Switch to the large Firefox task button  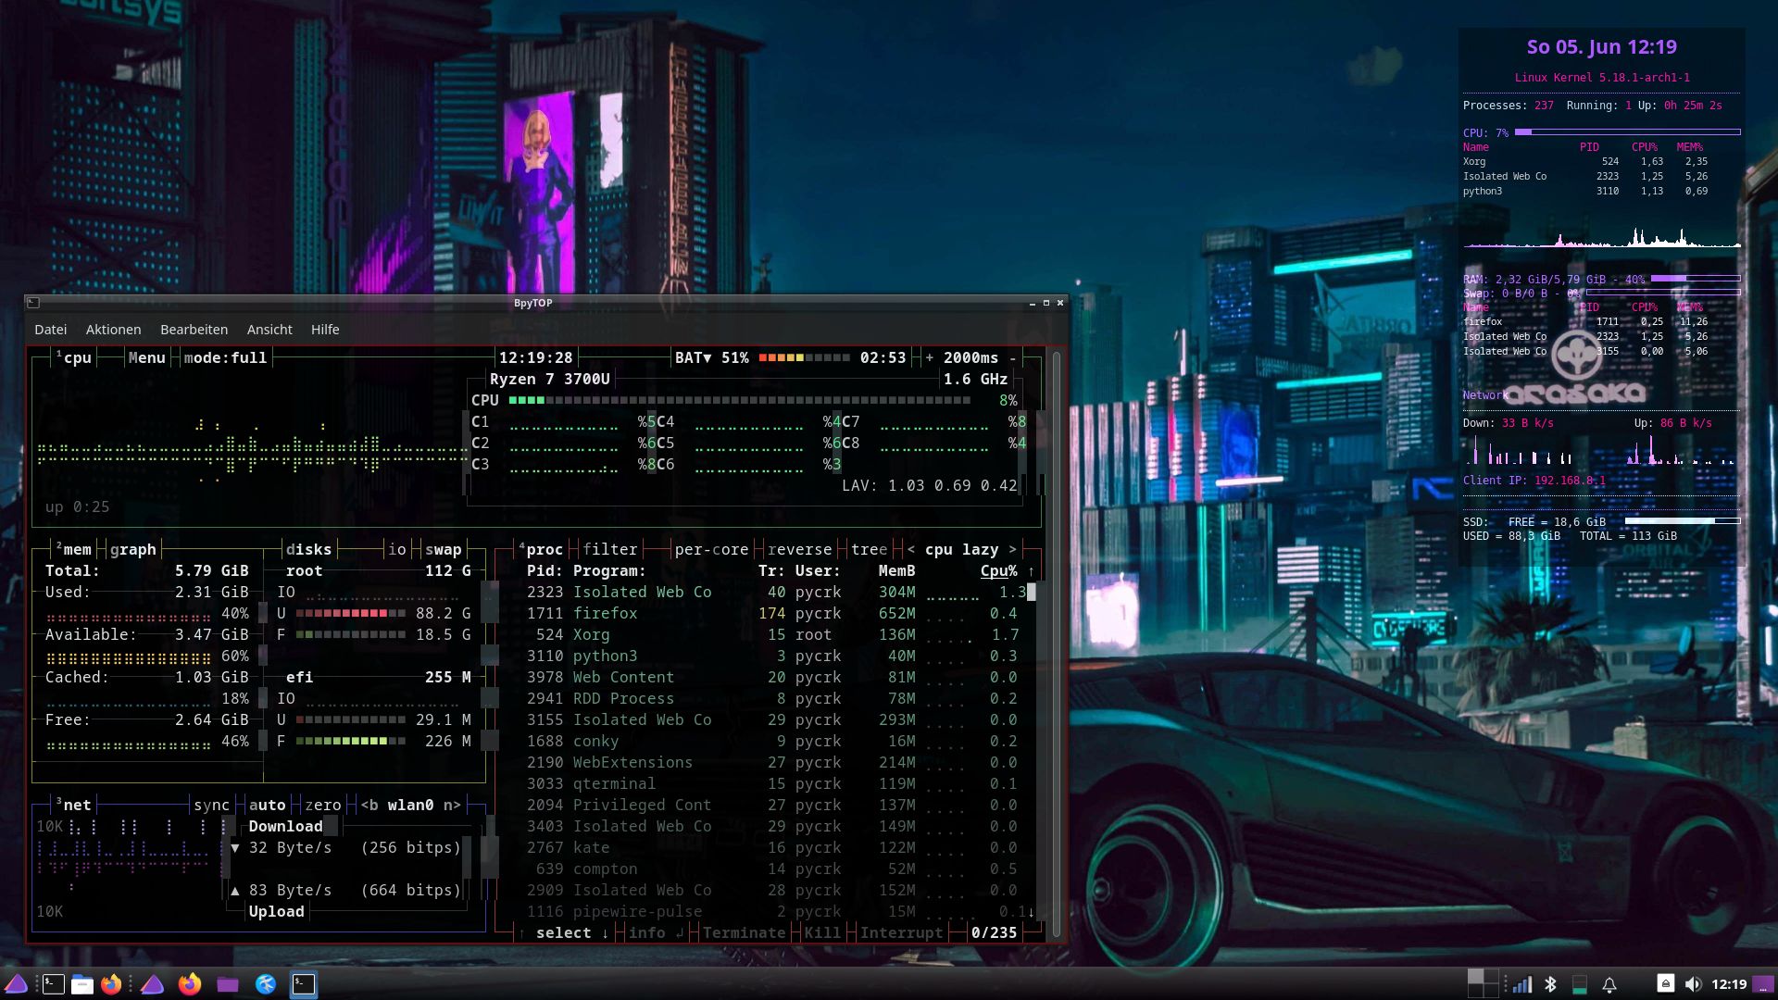190,984
